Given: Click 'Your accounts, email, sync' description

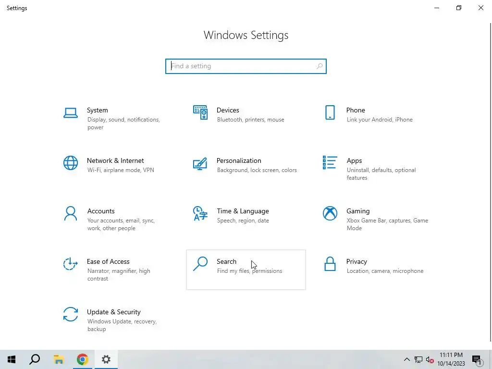Looking at the screenshot, I should (x=121, y=224).
